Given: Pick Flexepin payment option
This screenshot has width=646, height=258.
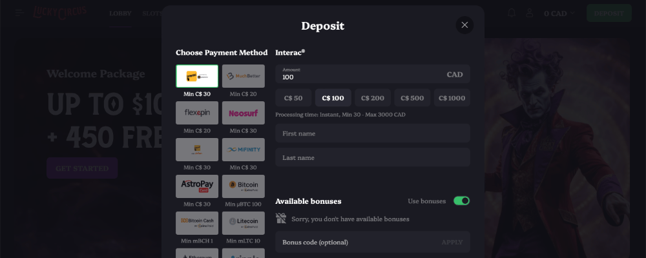Looking at the screenshot, I should click(197, 113).
